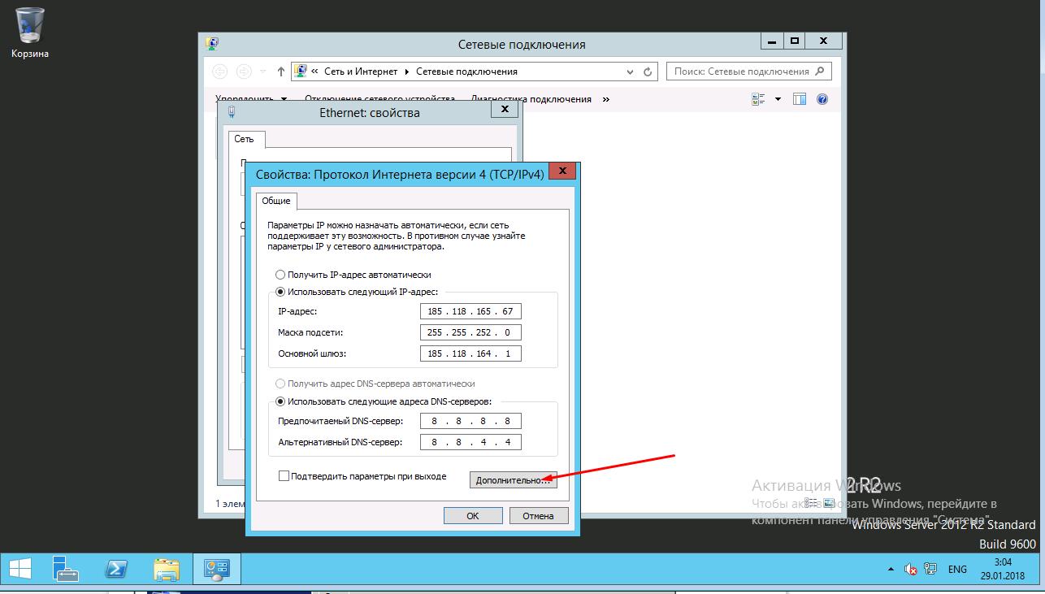
Task: Switch to the Control Panel taskbar item
Action: pyautogui.click(x=217, y=569)
